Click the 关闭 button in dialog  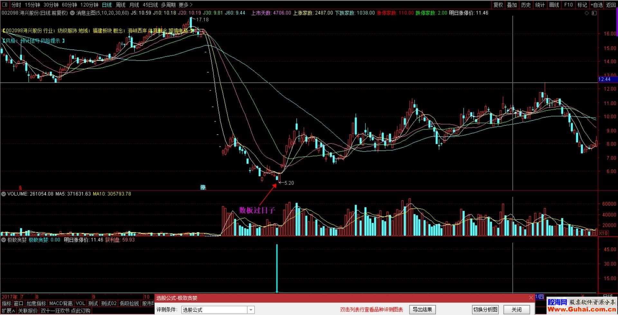pyautogui.click(x=517, y=310)
